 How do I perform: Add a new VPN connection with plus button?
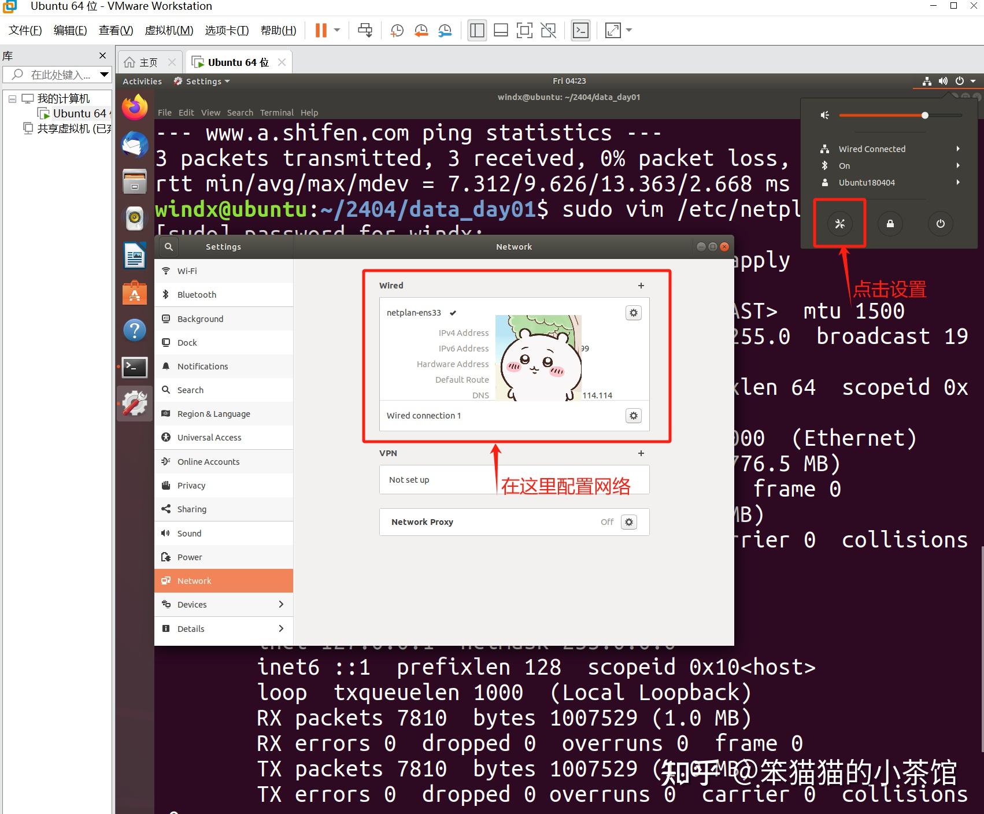(641, 453)
